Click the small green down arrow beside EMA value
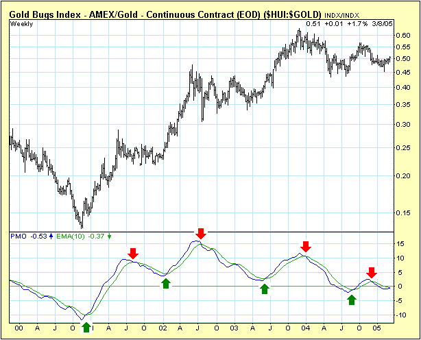This screenshot has height=340, width=421. (110, 236)
